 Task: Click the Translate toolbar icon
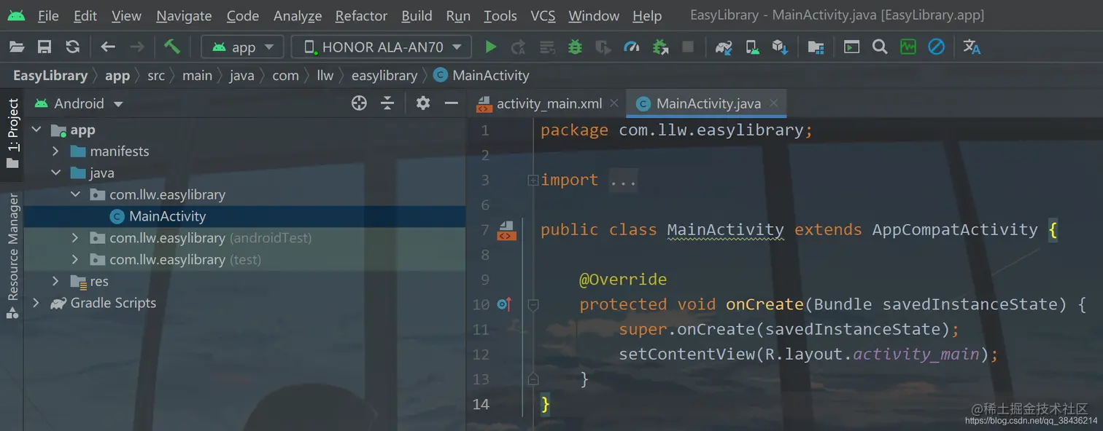pos(972,47)
